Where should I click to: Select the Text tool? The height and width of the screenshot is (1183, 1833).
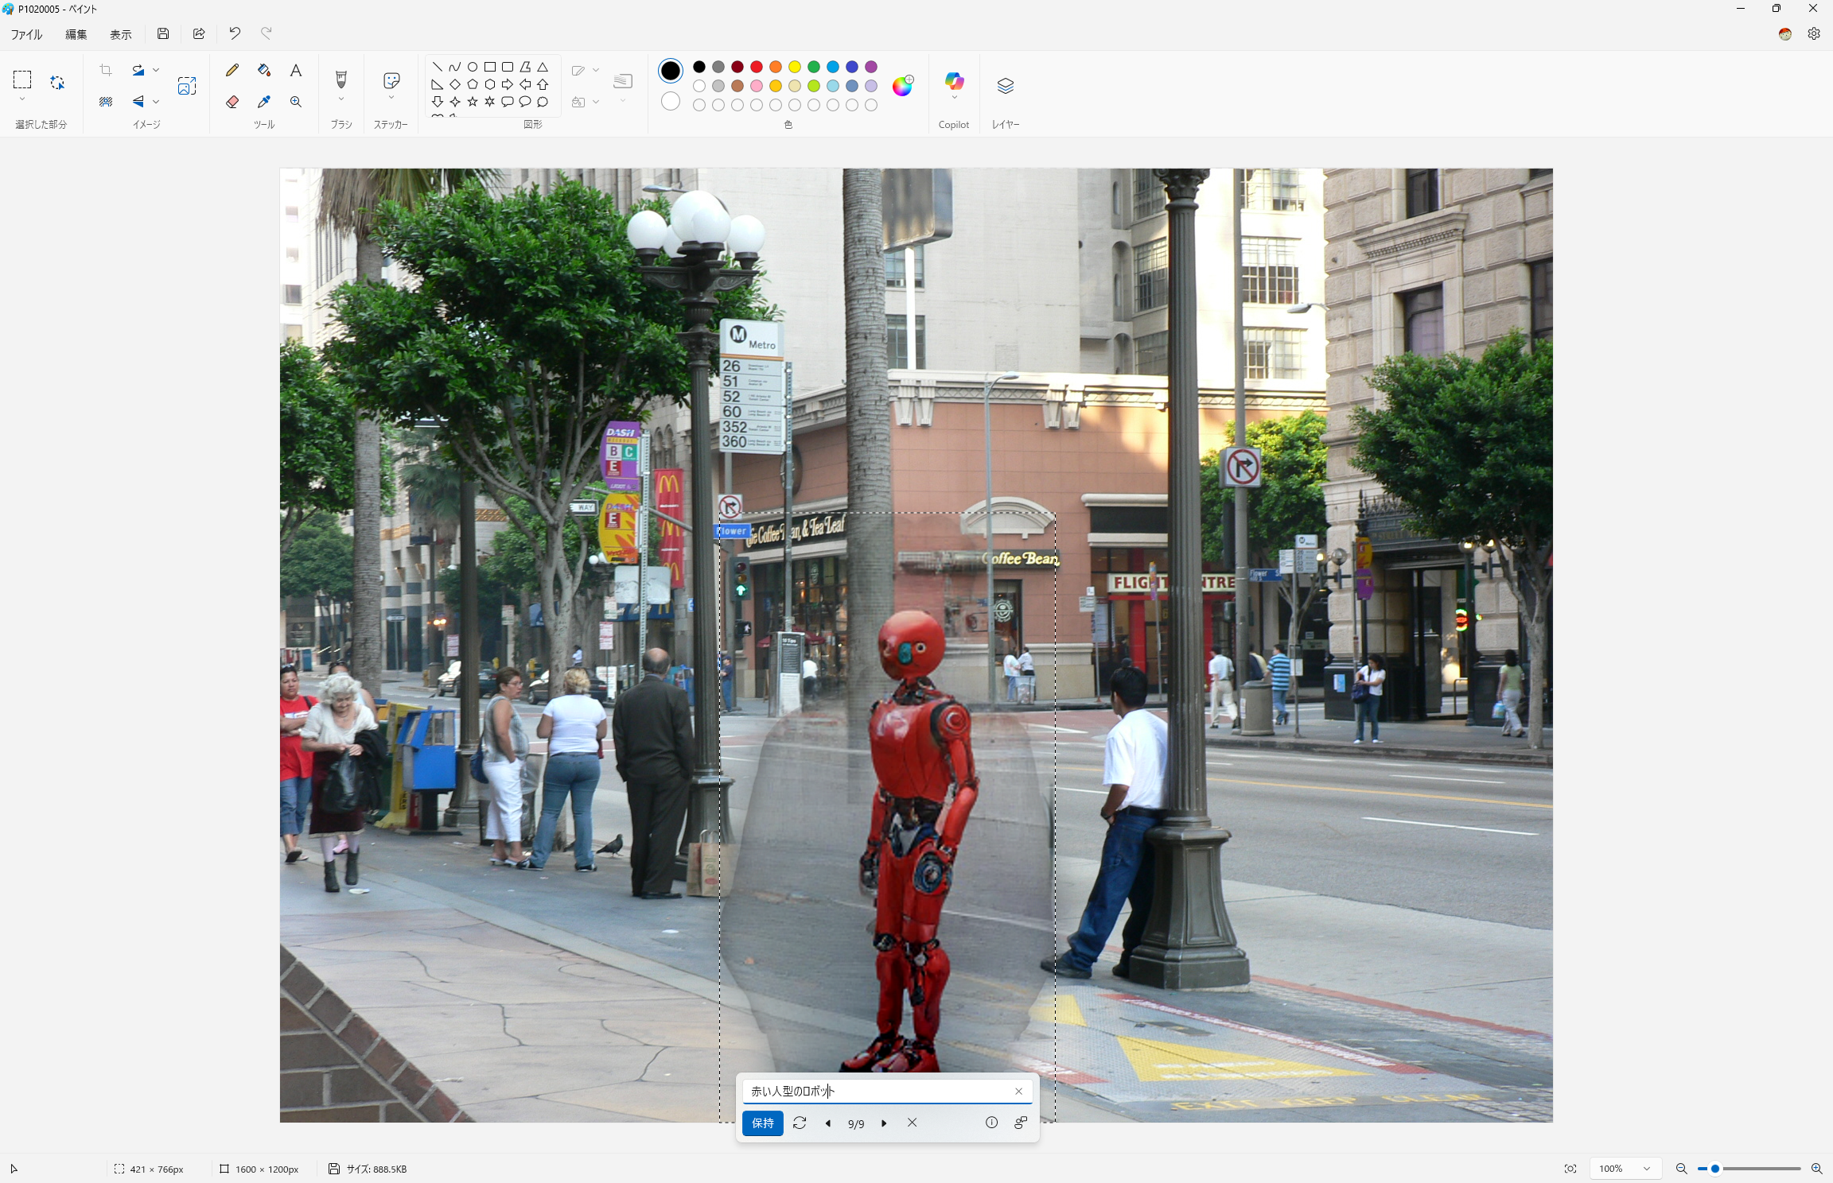pyautogui.click(x=295, y=70)
